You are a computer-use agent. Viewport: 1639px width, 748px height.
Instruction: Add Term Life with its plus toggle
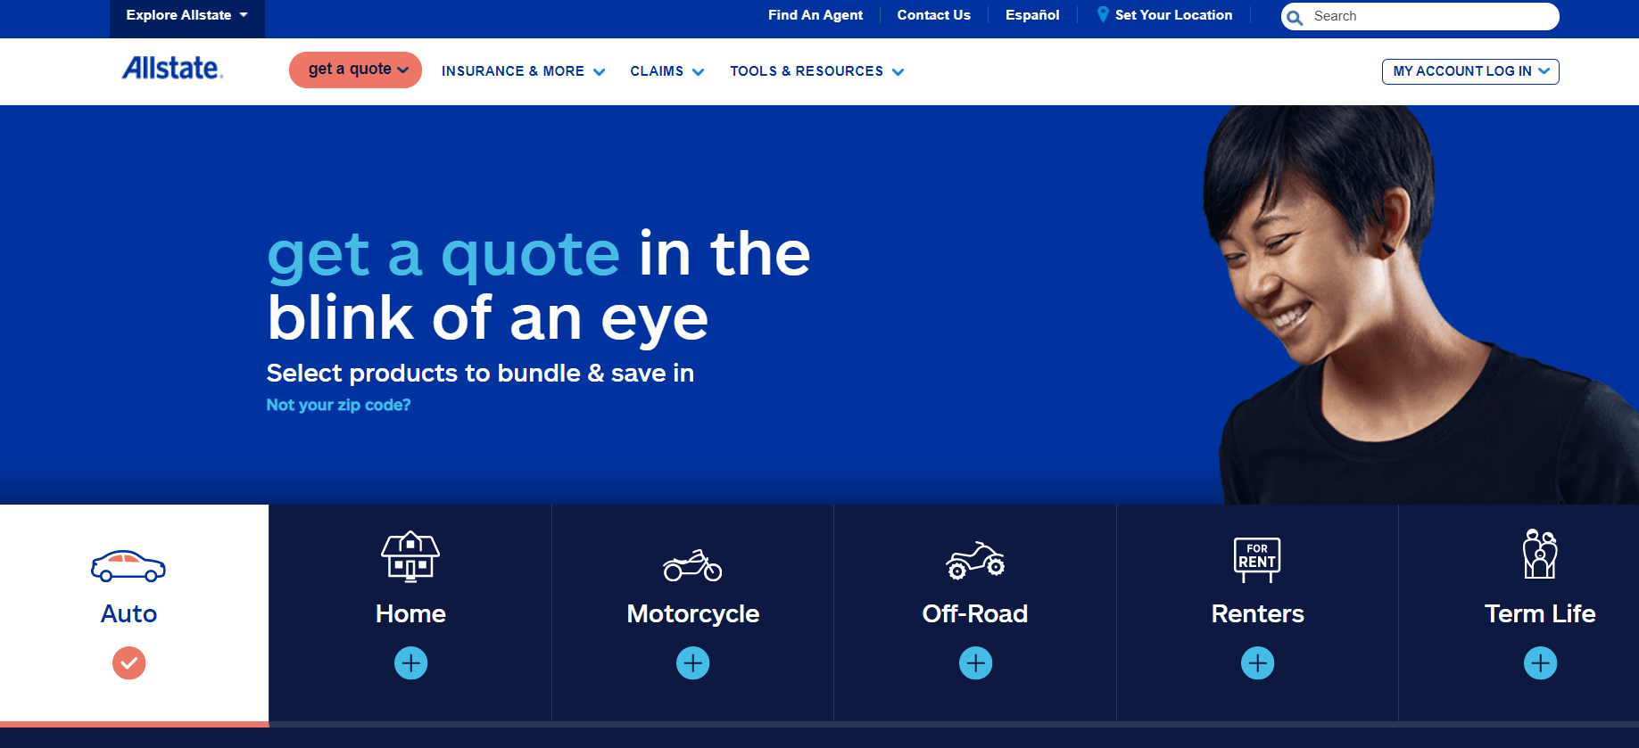click(1541, 663)
